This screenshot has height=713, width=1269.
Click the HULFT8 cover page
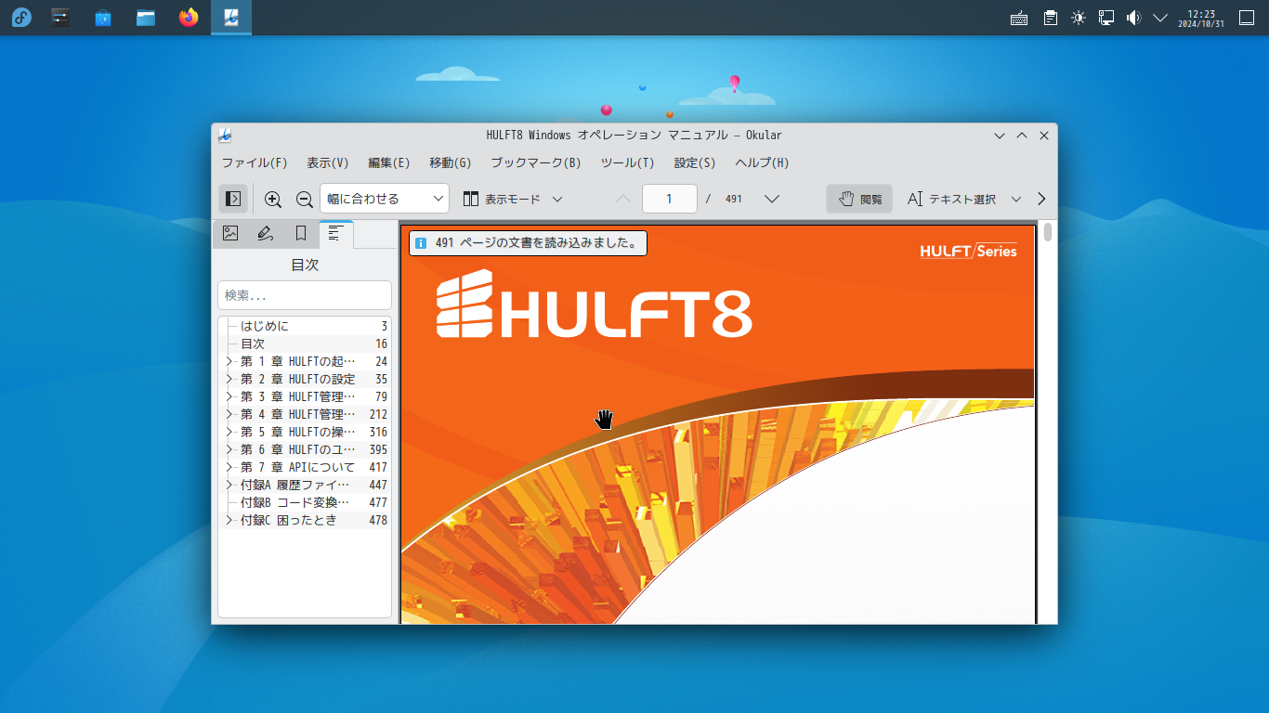[718, 423]
